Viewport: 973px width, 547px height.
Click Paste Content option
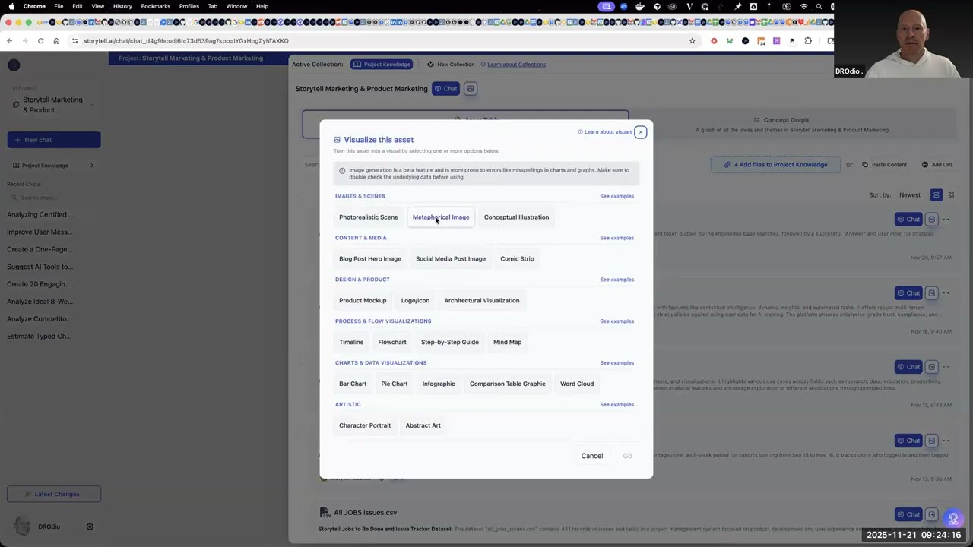884,165
